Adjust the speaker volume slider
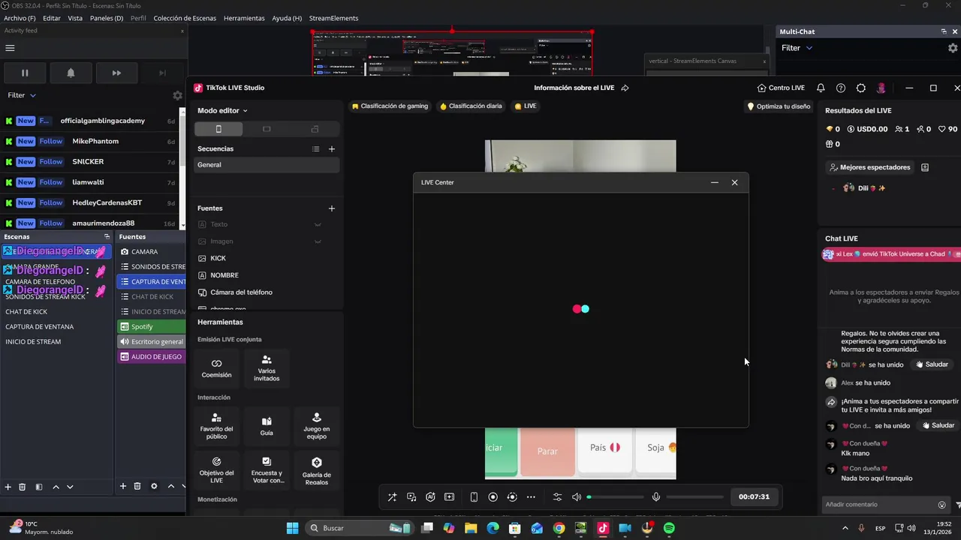The image size is (961, 540). (x=616, y=496)
